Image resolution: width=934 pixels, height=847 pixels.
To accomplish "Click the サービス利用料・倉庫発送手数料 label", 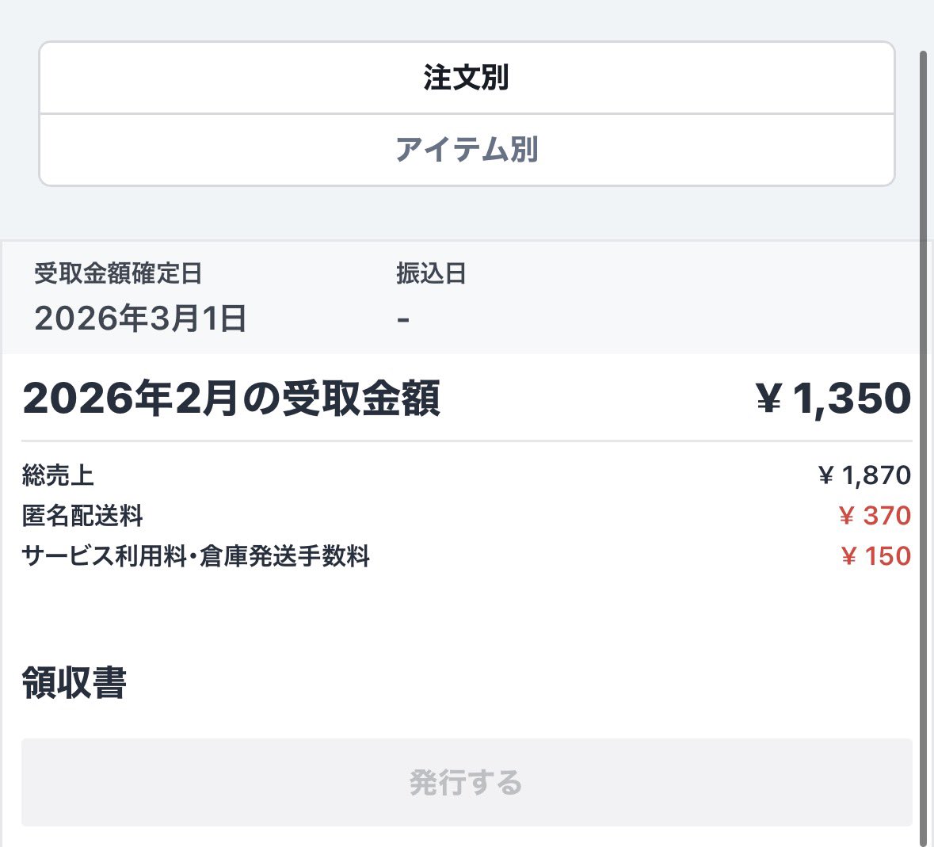I will point(196,556).
